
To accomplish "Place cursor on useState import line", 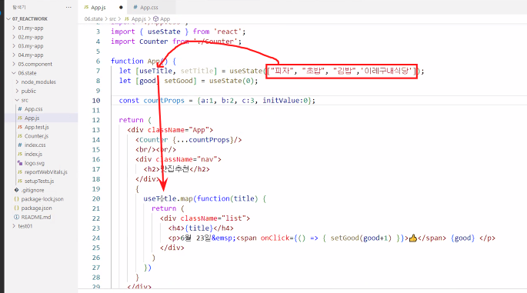I will (x=178, y=32).
